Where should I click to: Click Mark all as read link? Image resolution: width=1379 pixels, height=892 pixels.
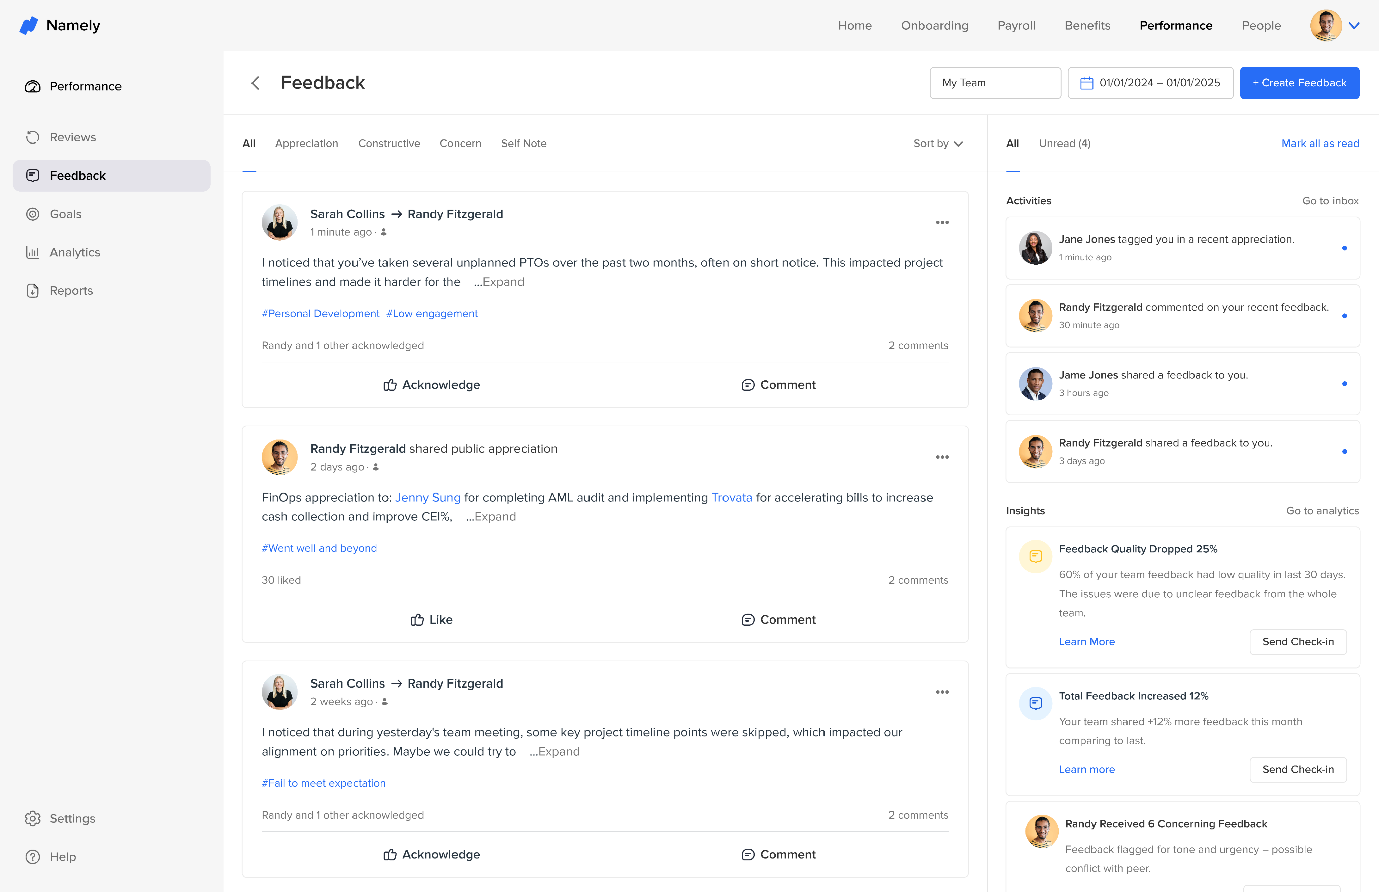(1320, 143)
